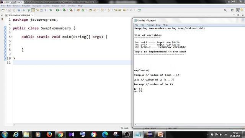
Task: Open Google Chrome from the taskbar
Action: 60,135
